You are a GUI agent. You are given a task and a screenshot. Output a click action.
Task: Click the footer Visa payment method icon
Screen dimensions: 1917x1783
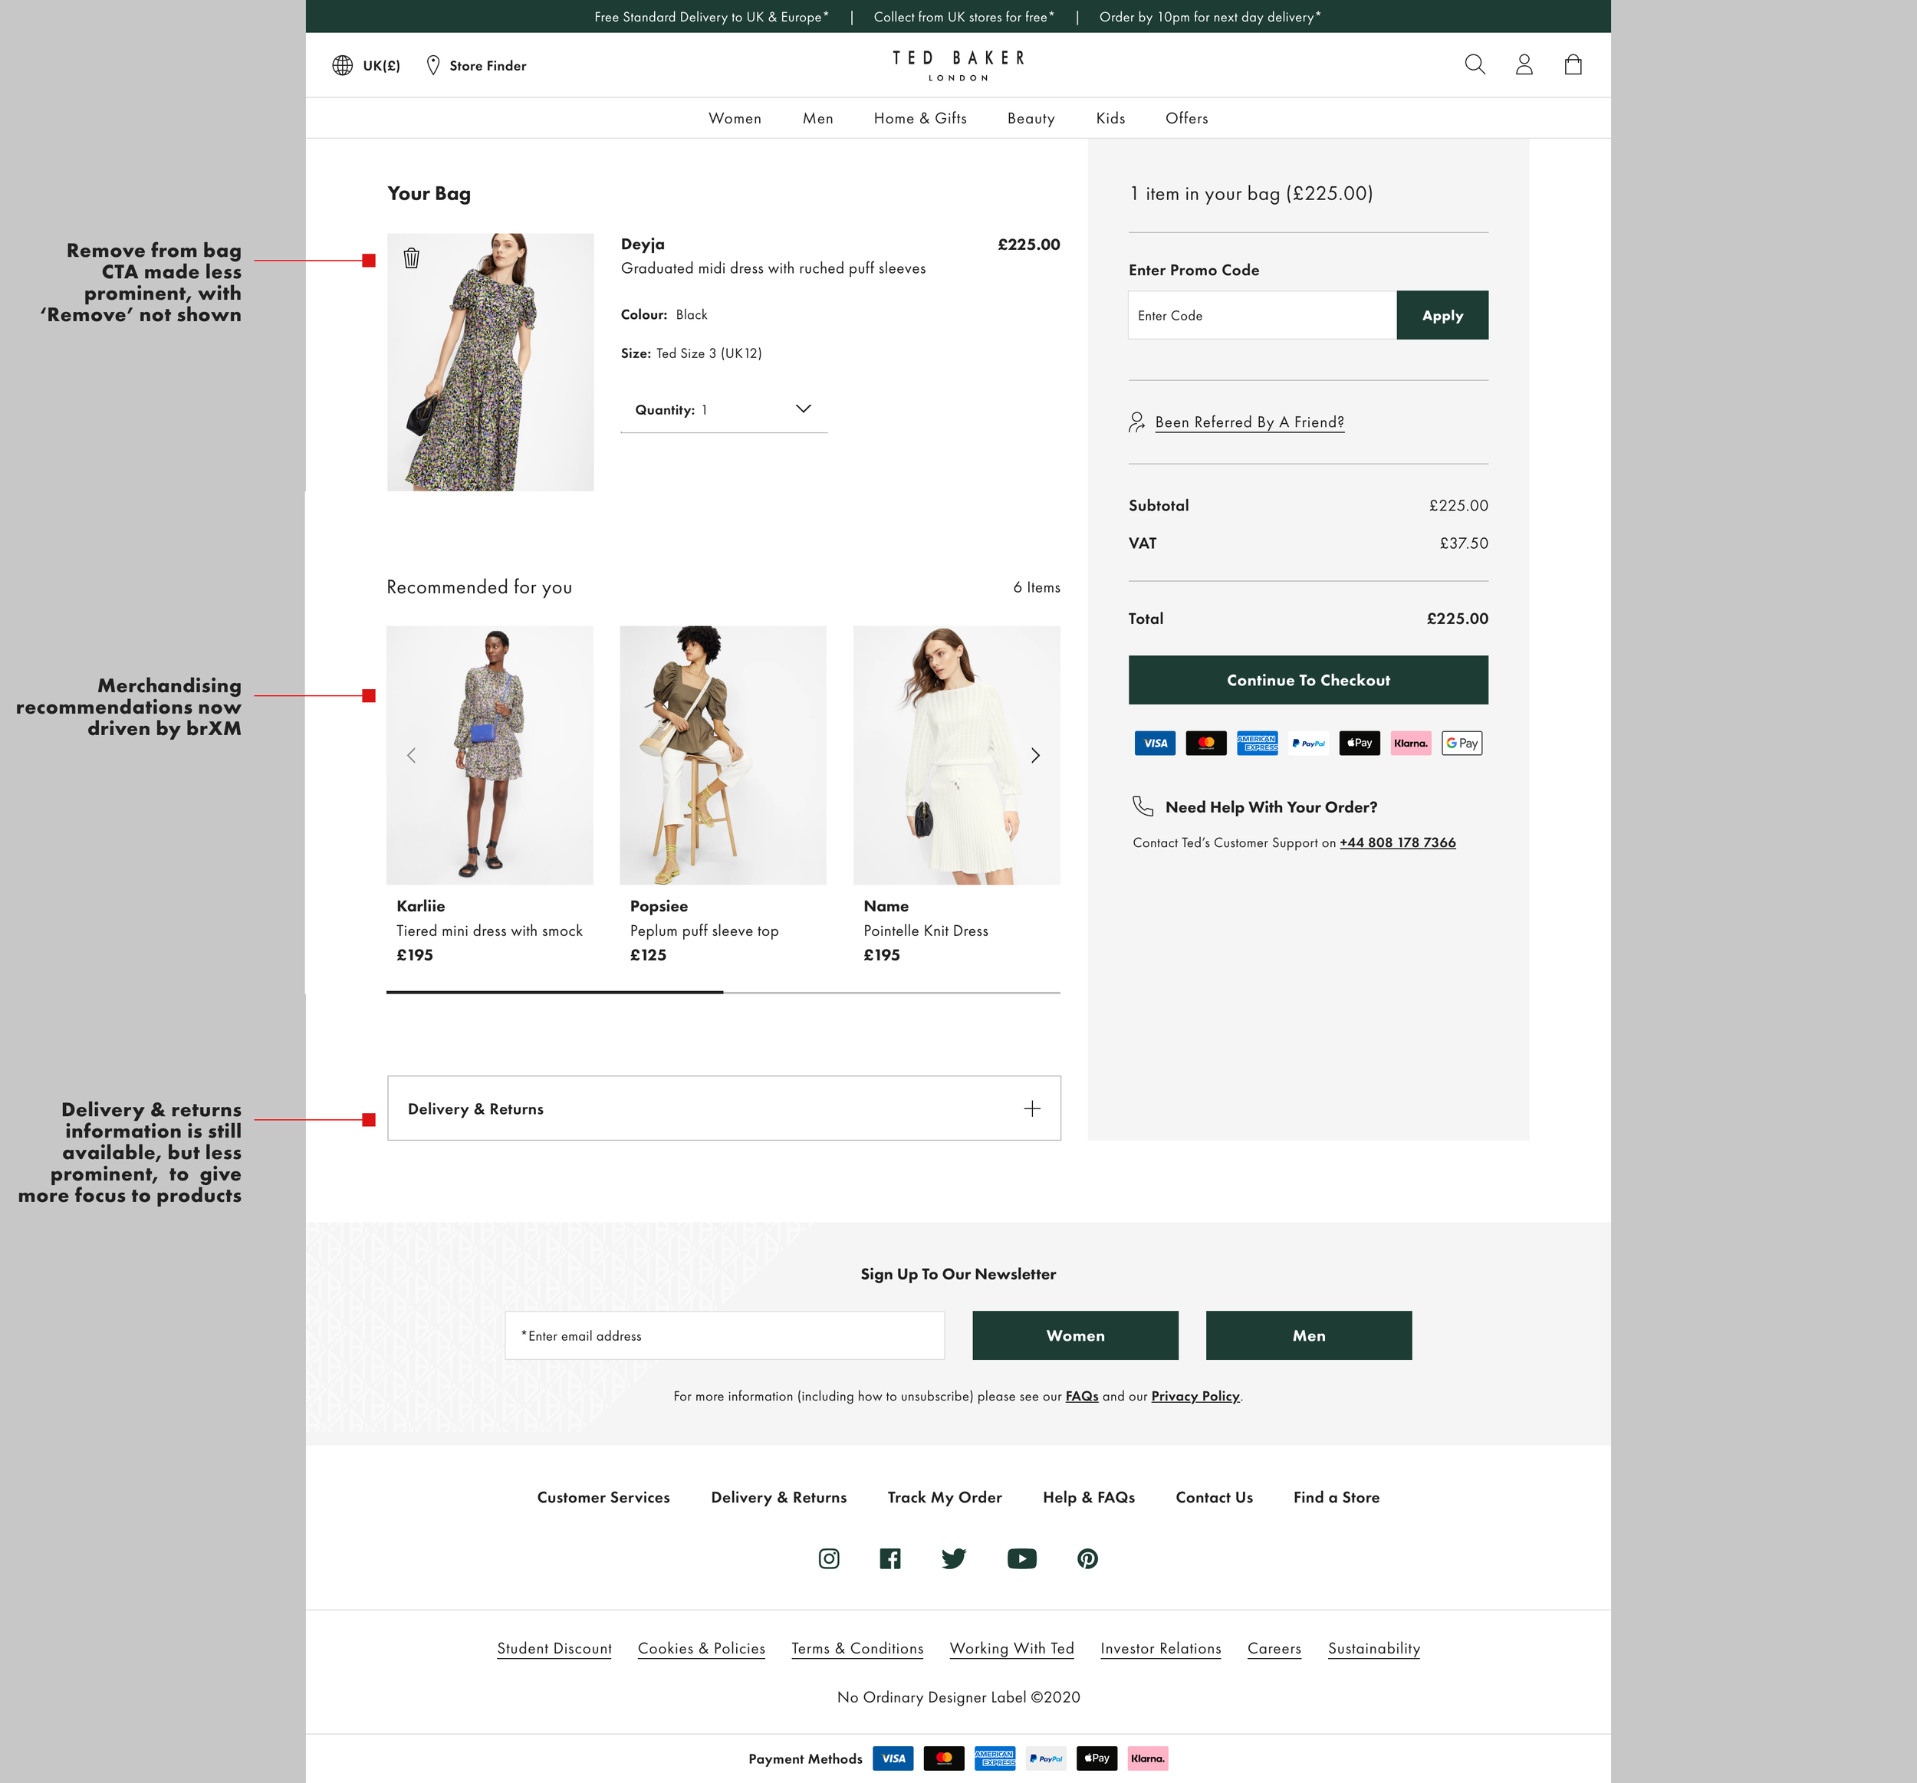coord(893,1758)
